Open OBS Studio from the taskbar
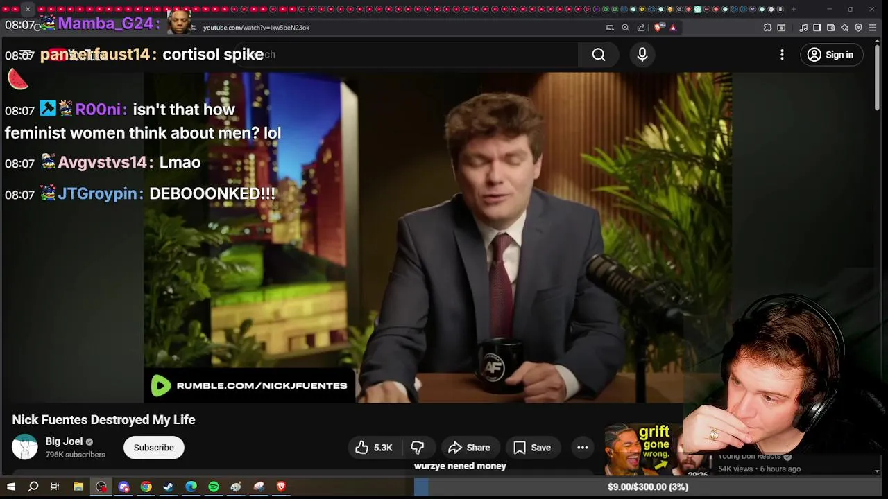The height and width of the screenshot is (499, 888). (x=101, y=487)
